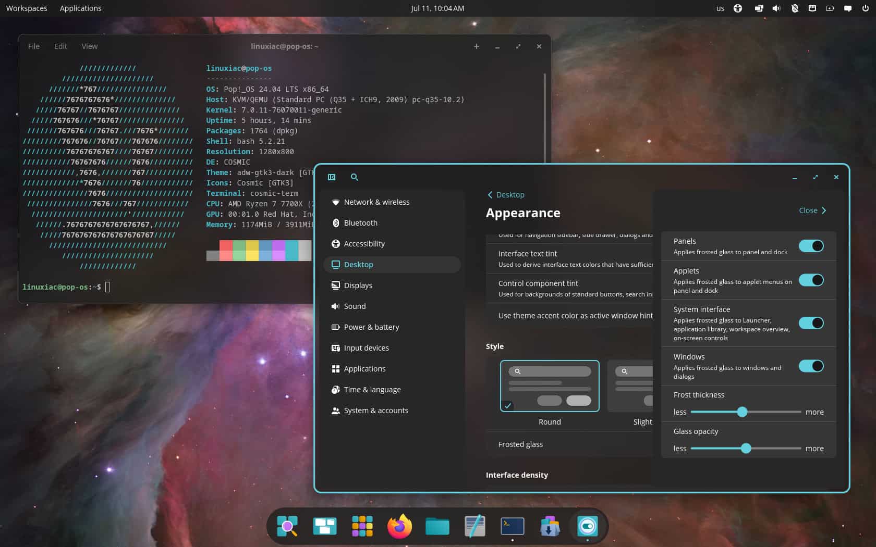Image resolution: width=876 pixels, height=547 pixels.
Task: Open System & accounts settings page
Action: click(x=392, y=411)
